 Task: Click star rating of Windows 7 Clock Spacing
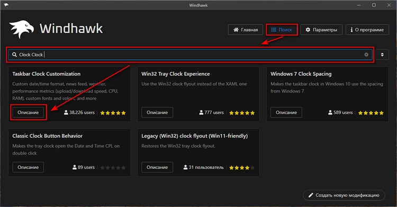pyautogui.click(x=371, y=113)
